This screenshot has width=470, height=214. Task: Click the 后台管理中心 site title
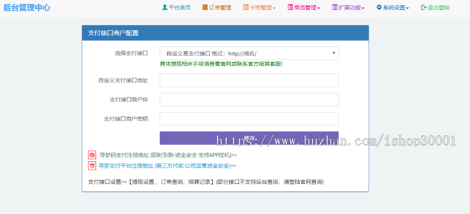click(27, 8)
